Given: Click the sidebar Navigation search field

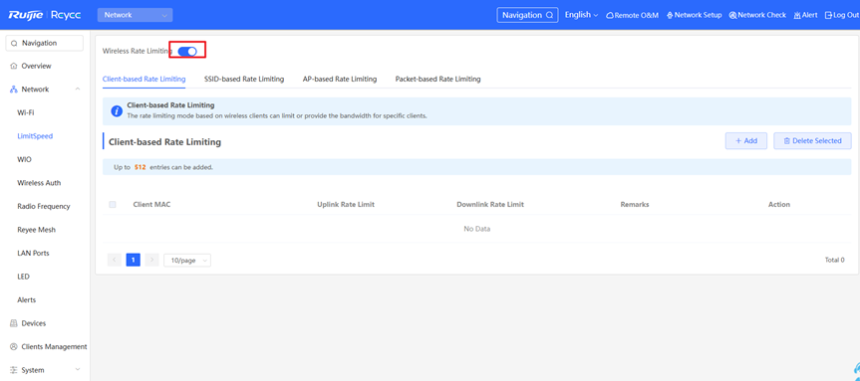Looking at the screenshot, I should click(44, 43).
